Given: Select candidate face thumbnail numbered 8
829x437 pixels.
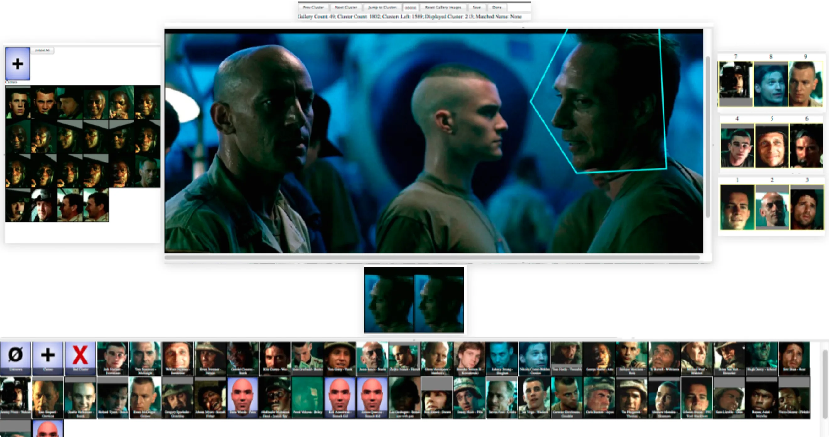Looking at the screenshot, I should click(x=771, y=84).
